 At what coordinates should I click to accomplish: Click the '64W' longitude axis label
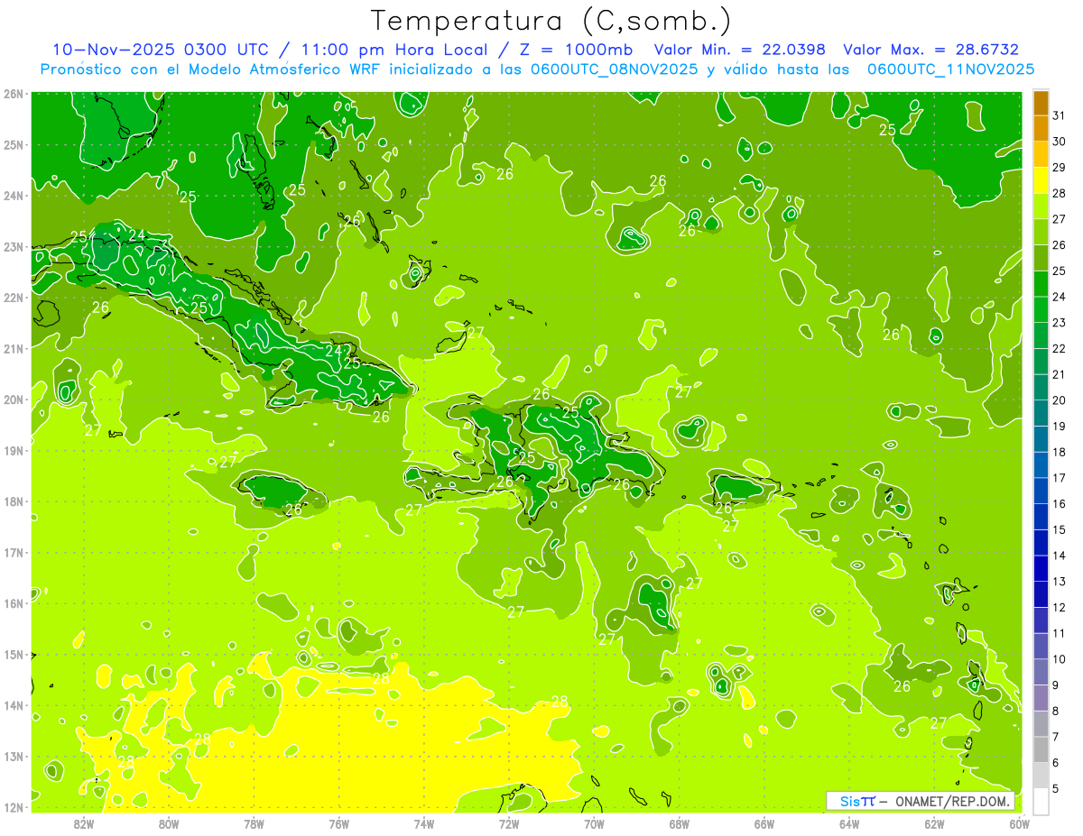pyautogui.click(x=849, y=824)
